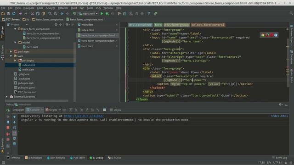
Task: Click the Rerun icon in Debug panel
Action: click(x=8, y=110)
